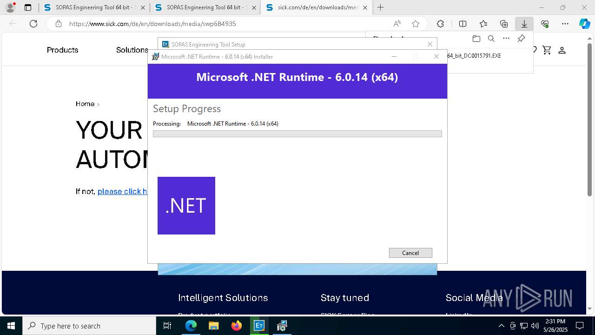Open Windows notification center
This screenshot has width=595, height=335.
(580, 326)
